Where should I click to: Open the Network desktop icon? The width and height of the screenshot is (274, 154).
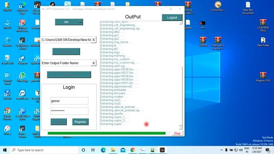pyautogui.click(x=7, y=42)
